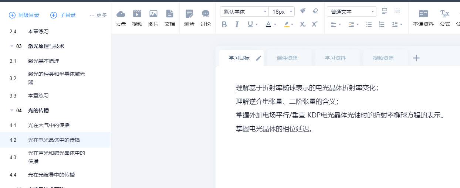Open the 测验 quiz tool
460x188 pixels.
[189, 14]
